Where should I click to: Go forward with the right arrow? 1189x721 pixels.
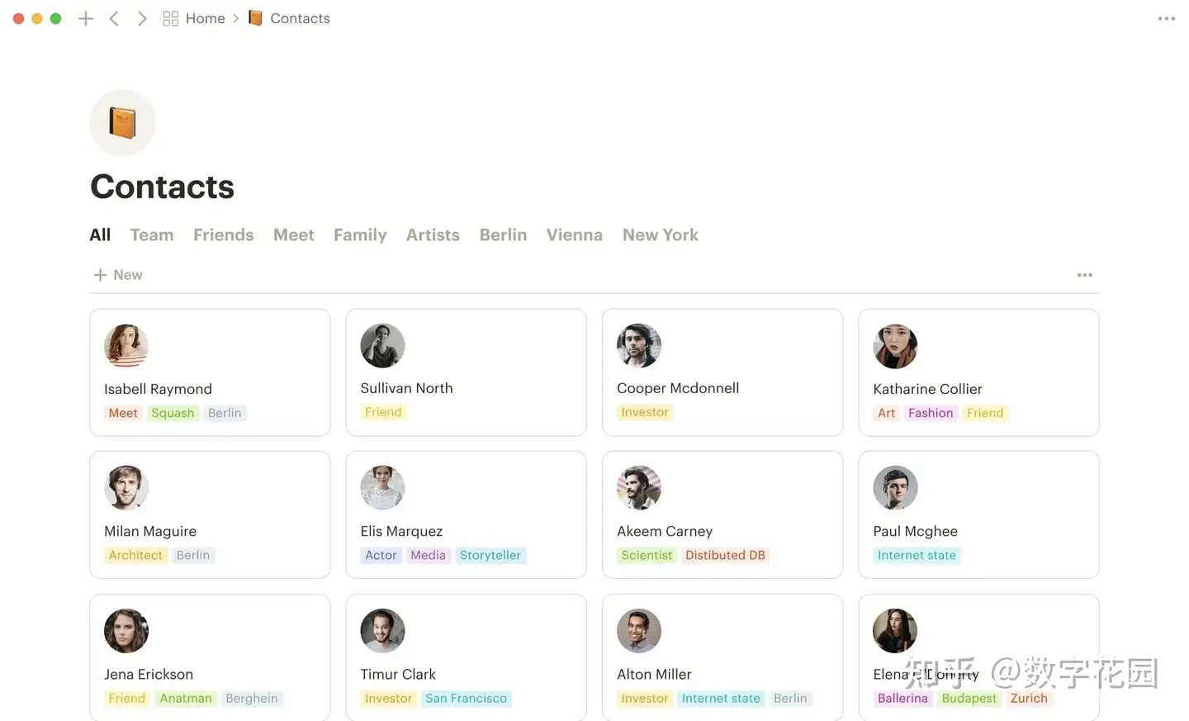pos(142,18)
